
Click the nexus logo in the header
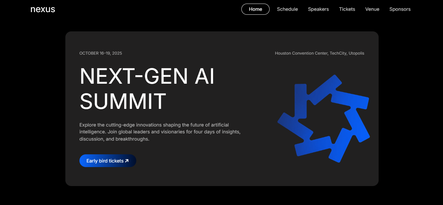tap(43, 9)
